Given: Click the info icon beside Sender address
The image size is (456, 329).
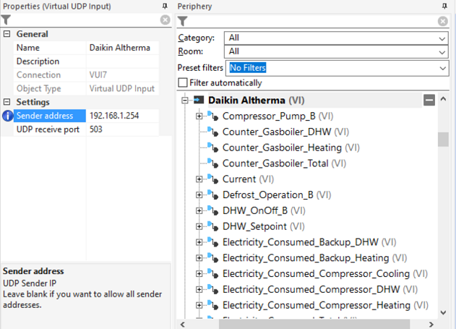Looking at the screenshot, I should tap(7, 116).
